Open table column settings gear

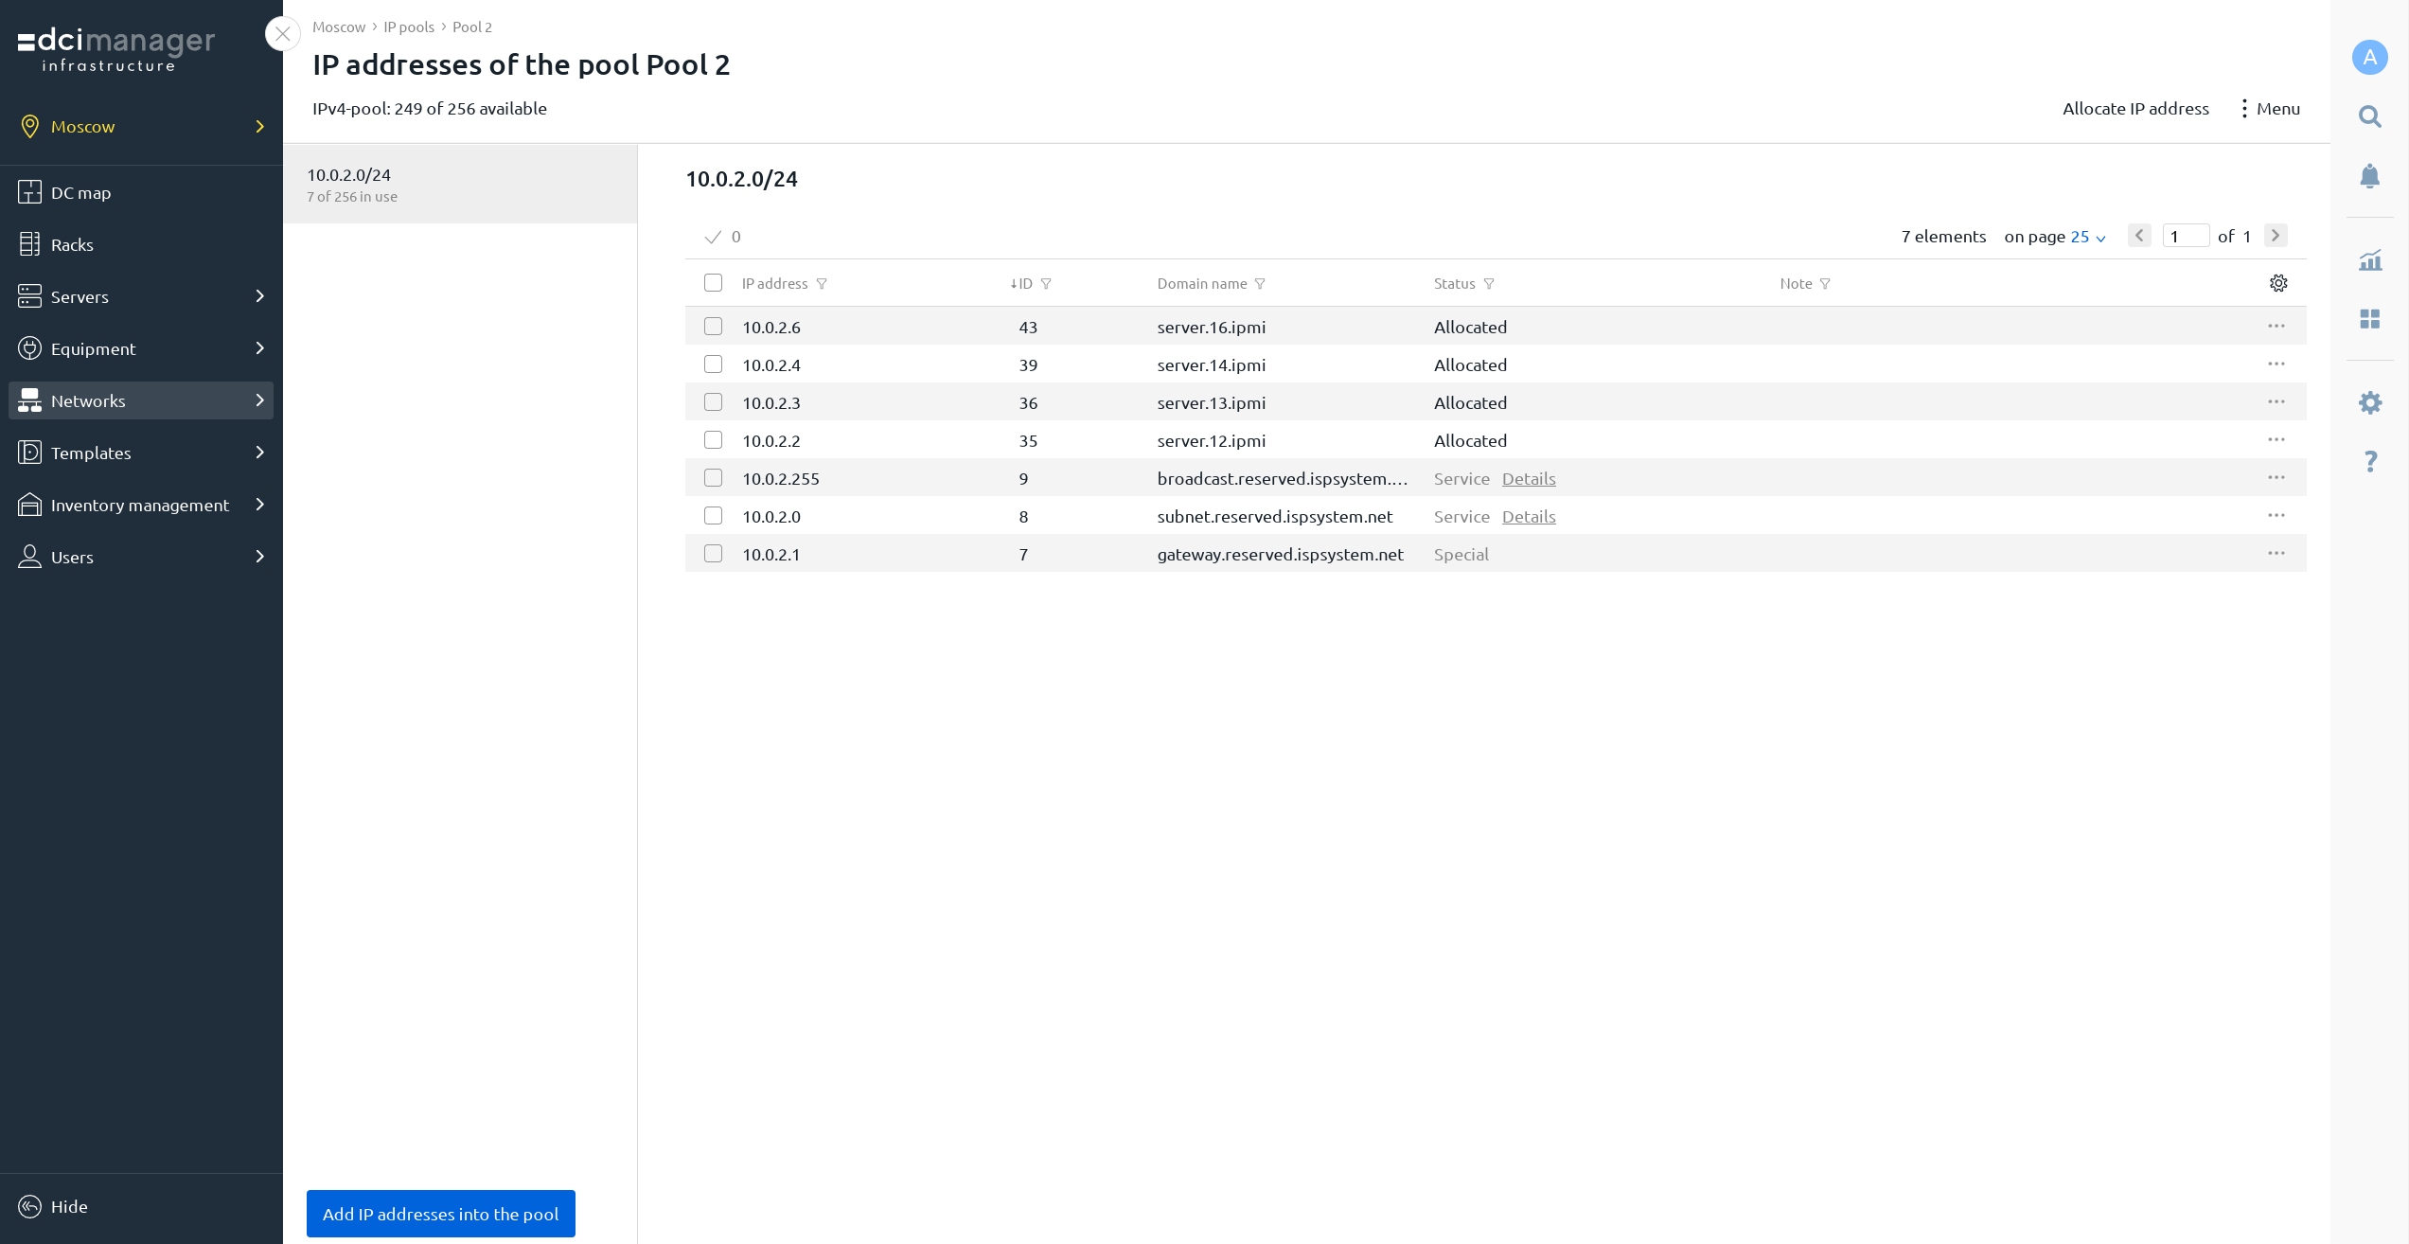pos(2277,283)
